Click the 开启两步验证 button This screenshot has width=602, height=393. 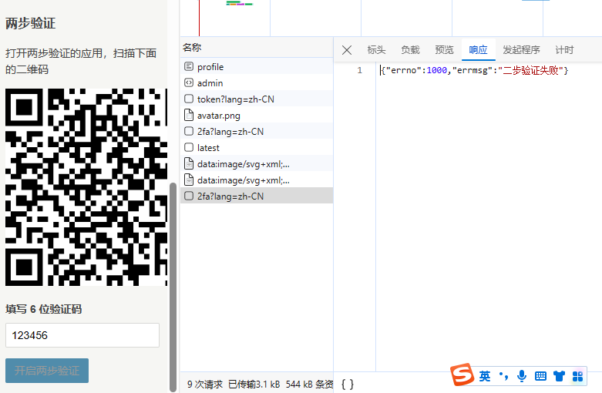47,371
